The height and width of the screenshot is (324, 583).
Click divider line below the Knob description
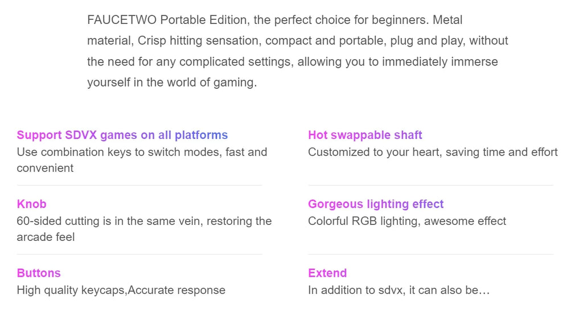(x=139, y=254)
